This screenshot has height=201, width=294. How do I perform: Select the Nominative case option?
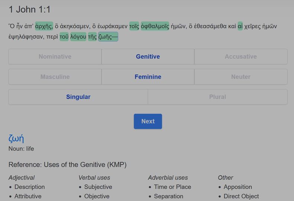pyautogui.click(x=55, y=57)
